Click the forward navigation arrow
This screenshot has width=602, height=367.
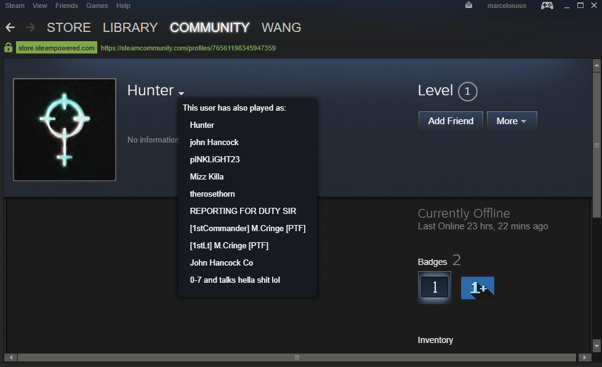click(x=30, y=28)
